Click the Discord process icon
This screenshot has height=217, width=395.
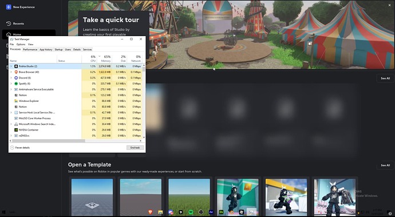(x=16, y=78)
